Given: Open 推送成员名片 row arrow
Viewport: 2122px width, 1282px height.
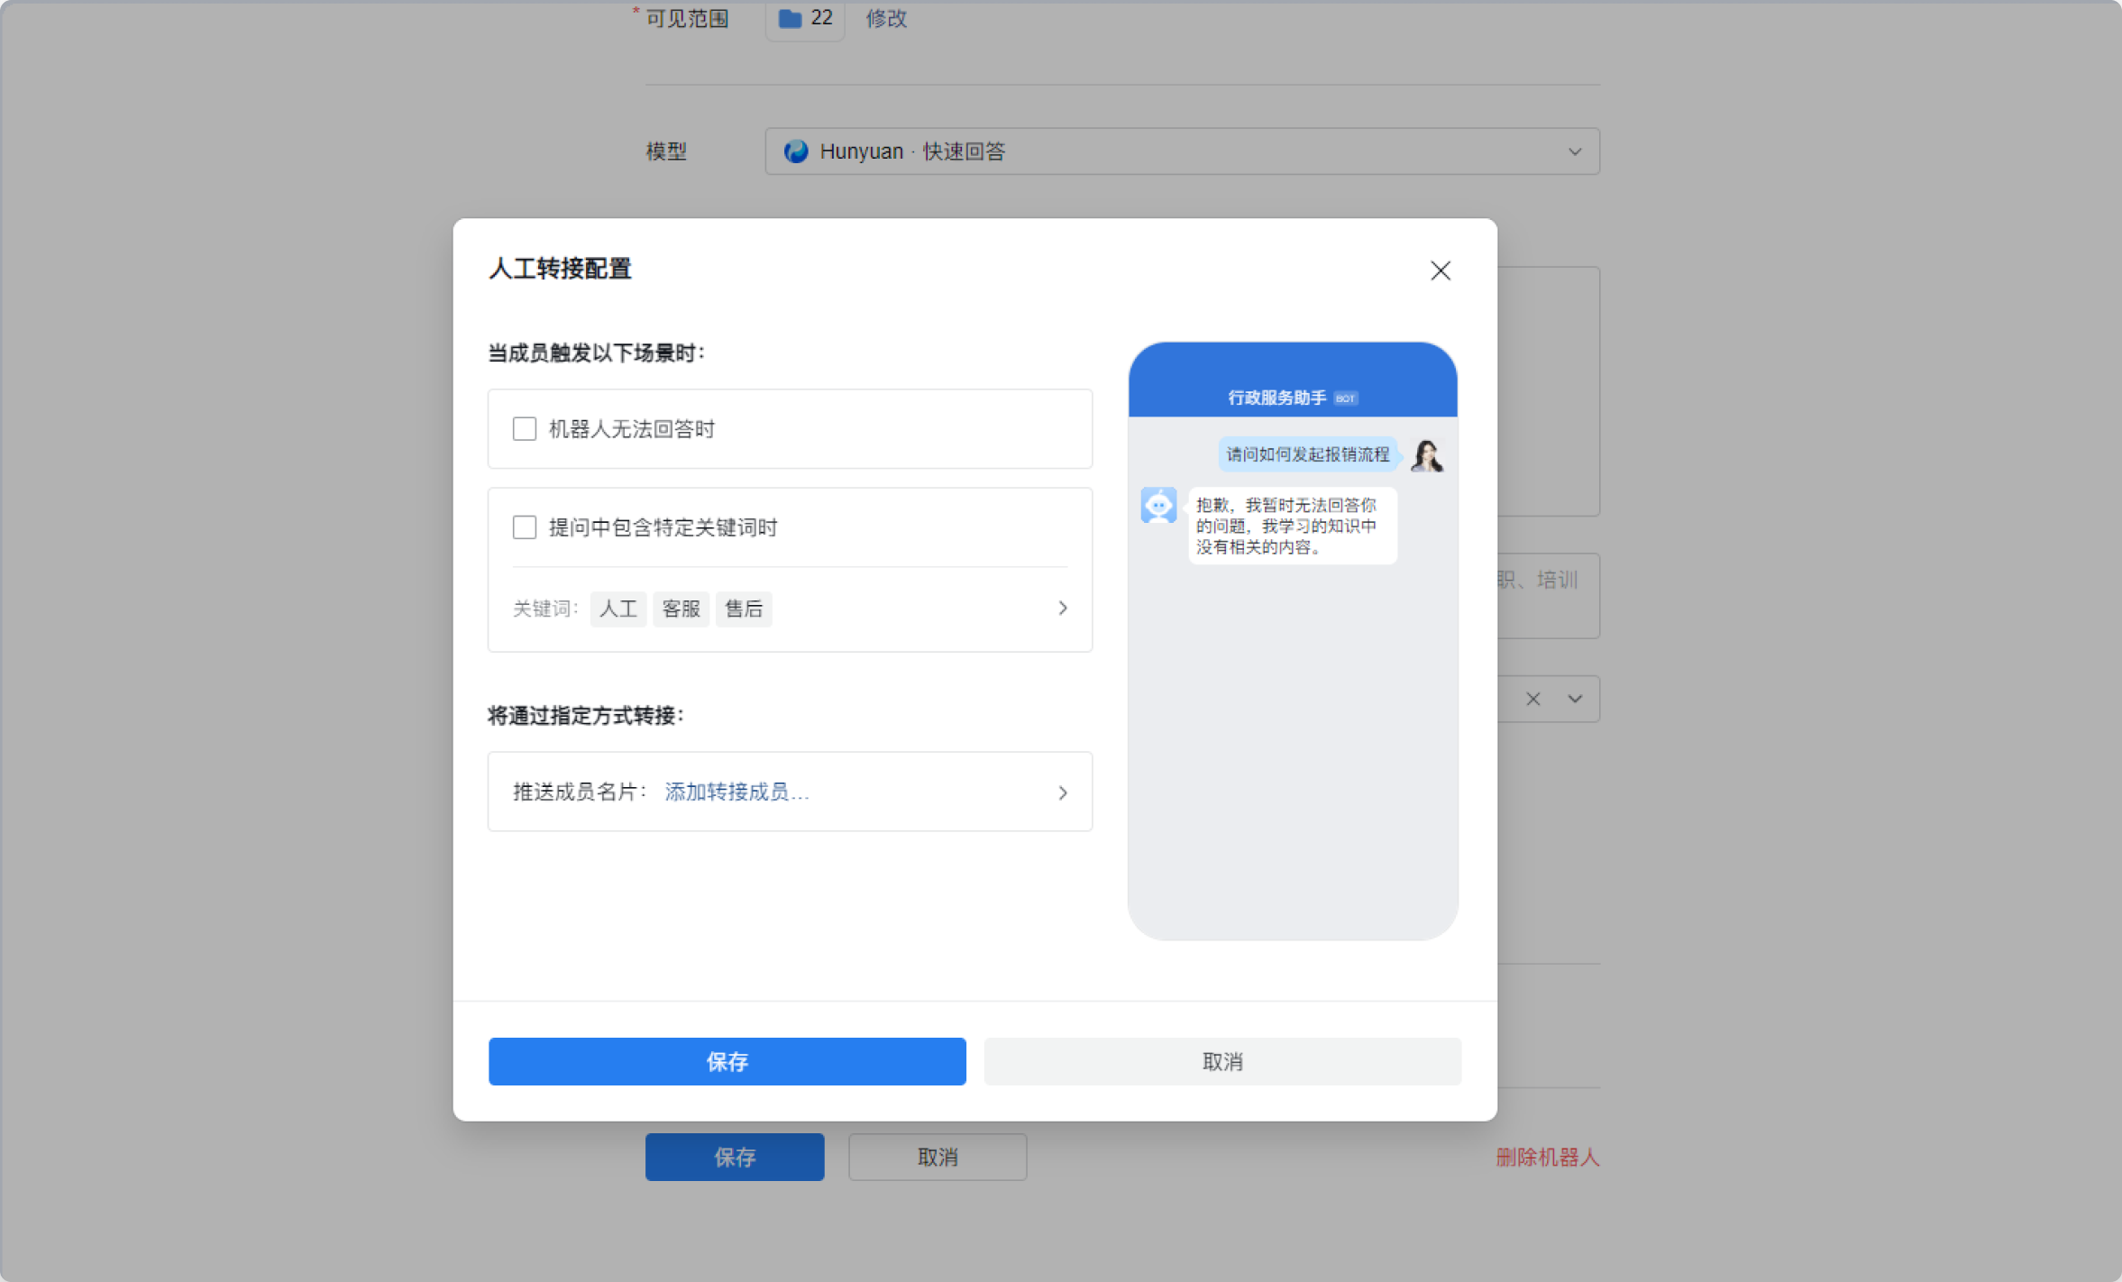Looking at the screenshot, I should point(1063,792).
